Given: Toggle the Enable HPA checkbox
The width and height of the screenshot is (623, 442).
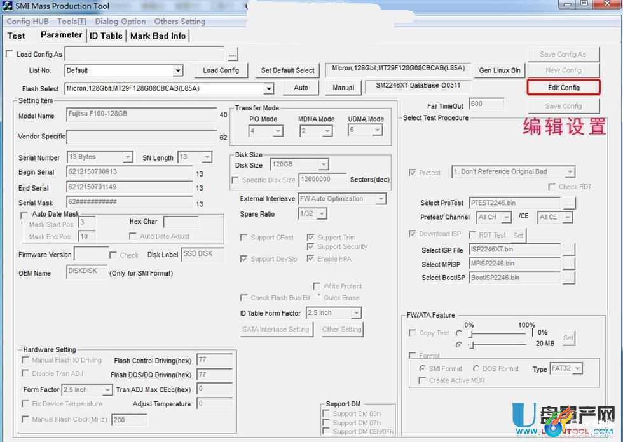Looking at the screenshot, I should (x=311, y=258).
